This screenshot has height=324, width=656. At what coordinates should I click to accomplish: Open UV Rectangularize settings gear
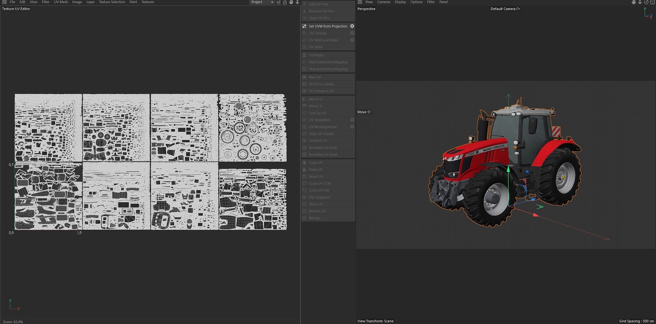352,127
